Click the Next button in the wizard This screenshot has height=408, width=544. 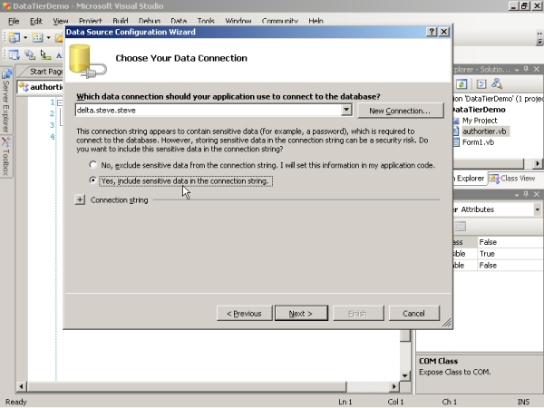pos(301,314)
